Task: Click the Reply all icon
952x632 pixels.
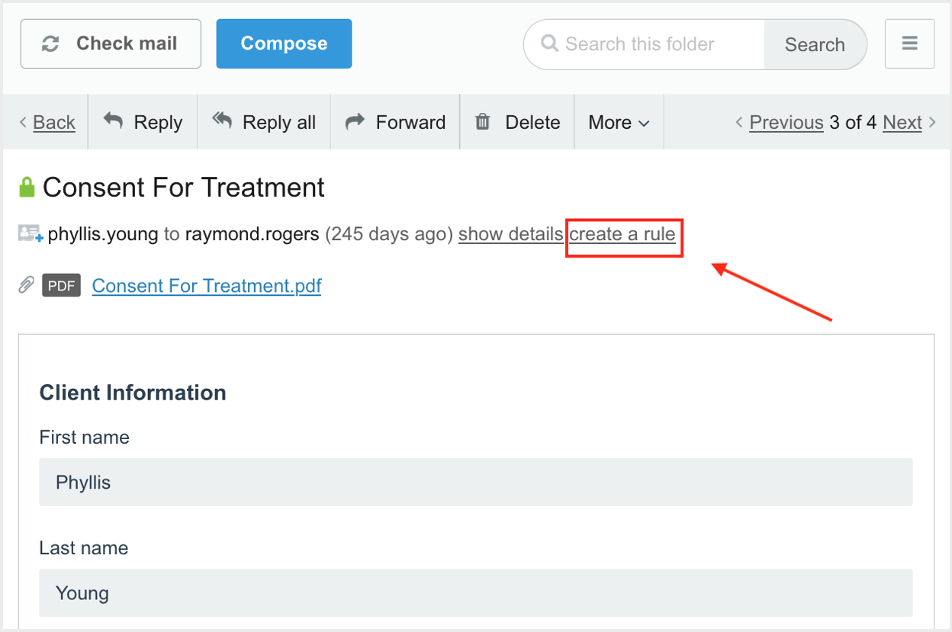Action: tap(221, 119)
